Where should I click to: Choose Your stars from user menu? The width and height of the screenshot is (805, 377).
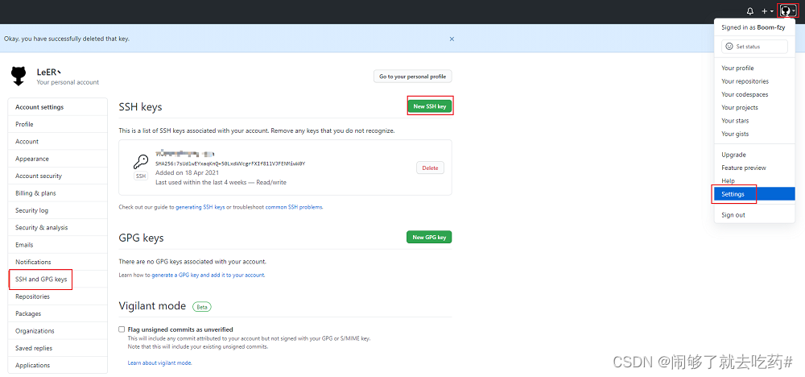754,121
